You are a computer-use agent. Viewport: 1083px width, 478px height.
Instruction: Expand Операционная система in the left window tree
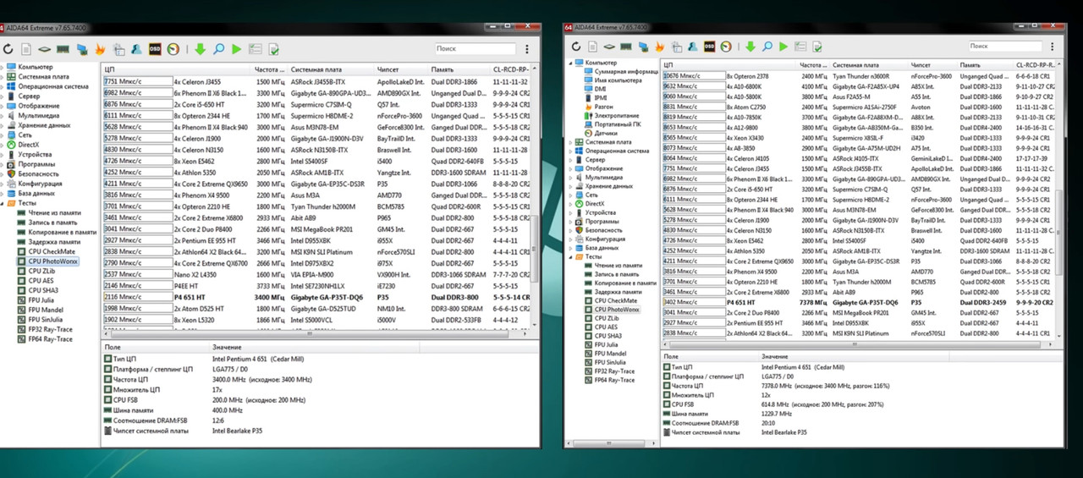(x=3, y=86)
